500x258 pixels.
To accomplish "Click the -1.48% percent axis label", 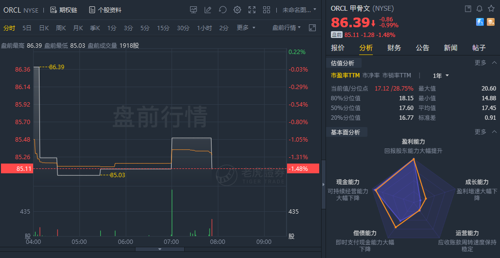I will pos(303,168).
